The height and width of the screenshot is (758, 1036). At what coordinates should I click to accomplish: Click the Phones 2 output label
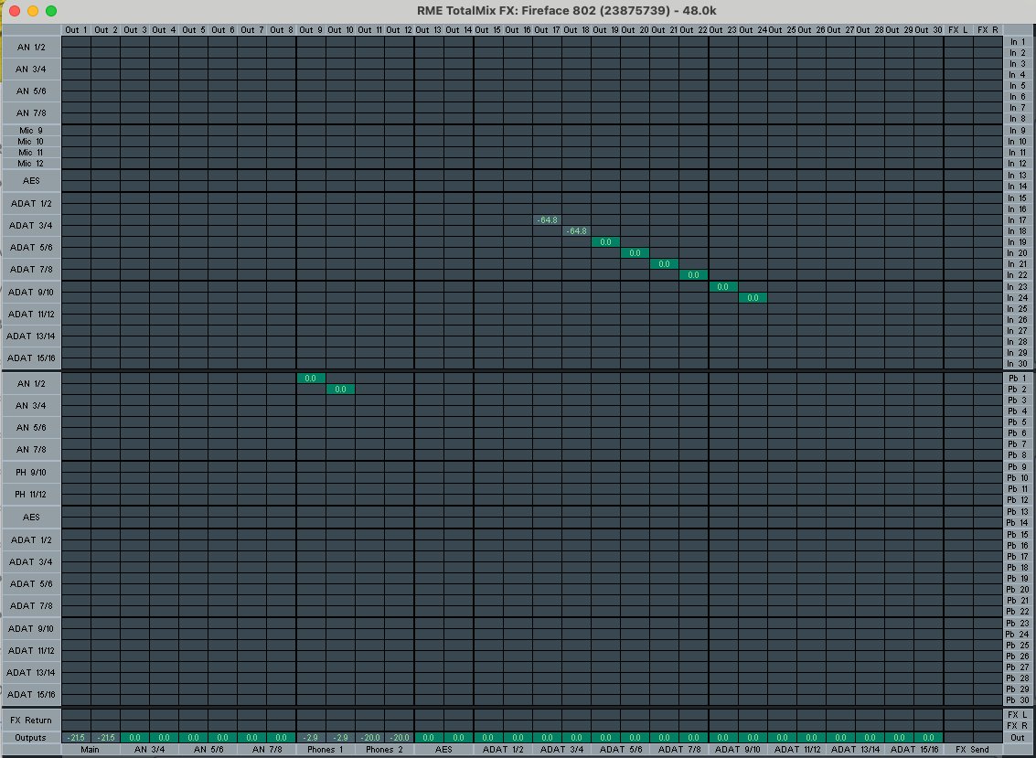pyautogui.click(x=385, y=750)
